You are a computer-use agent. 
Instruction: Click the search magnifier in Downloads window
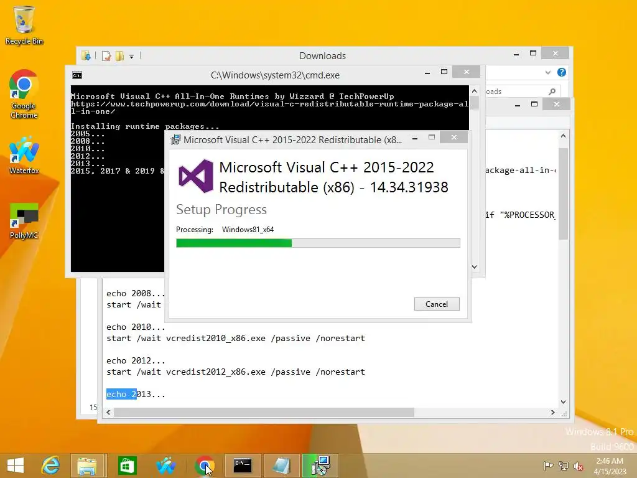(x=552, y=91)
